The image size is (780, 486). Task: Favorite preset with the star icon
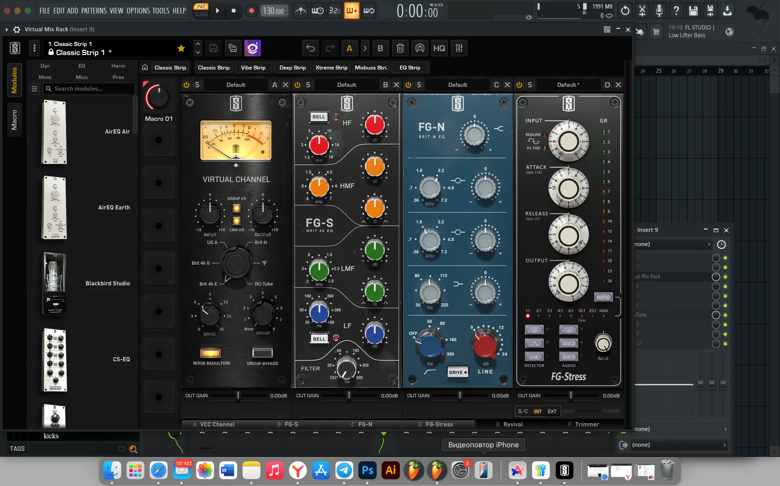181,48
